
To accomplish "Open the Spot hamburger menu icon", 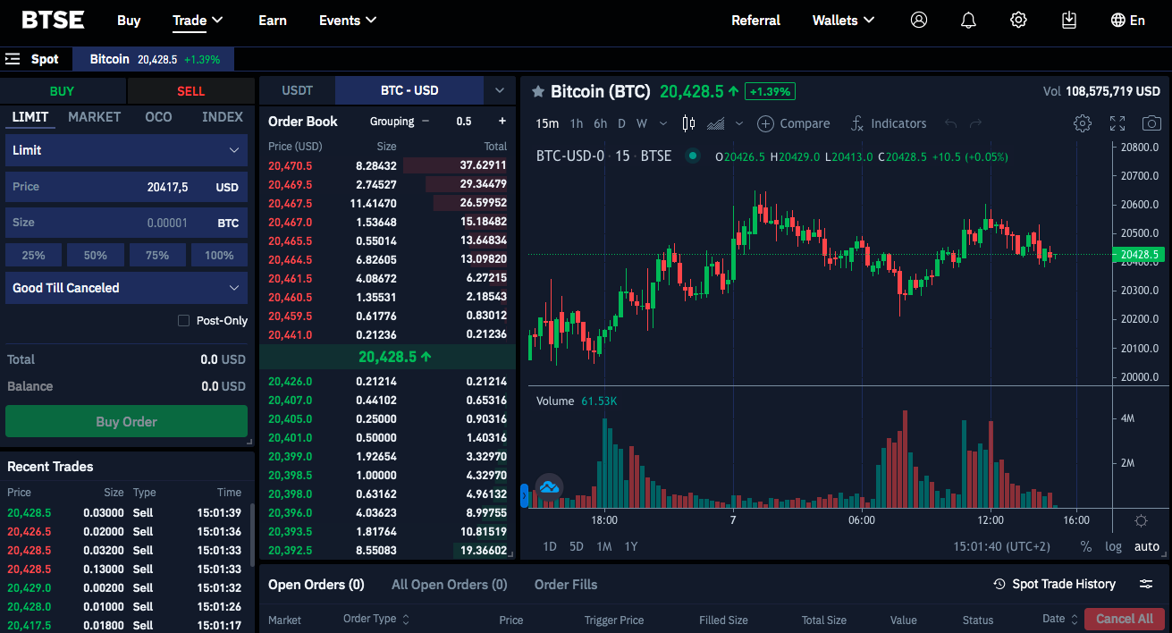I will coord(13,59).
